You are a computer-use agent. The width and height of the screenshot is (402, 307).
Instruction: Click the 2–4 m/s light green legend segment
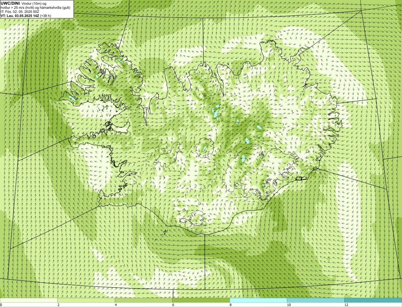tap(86, 300)
